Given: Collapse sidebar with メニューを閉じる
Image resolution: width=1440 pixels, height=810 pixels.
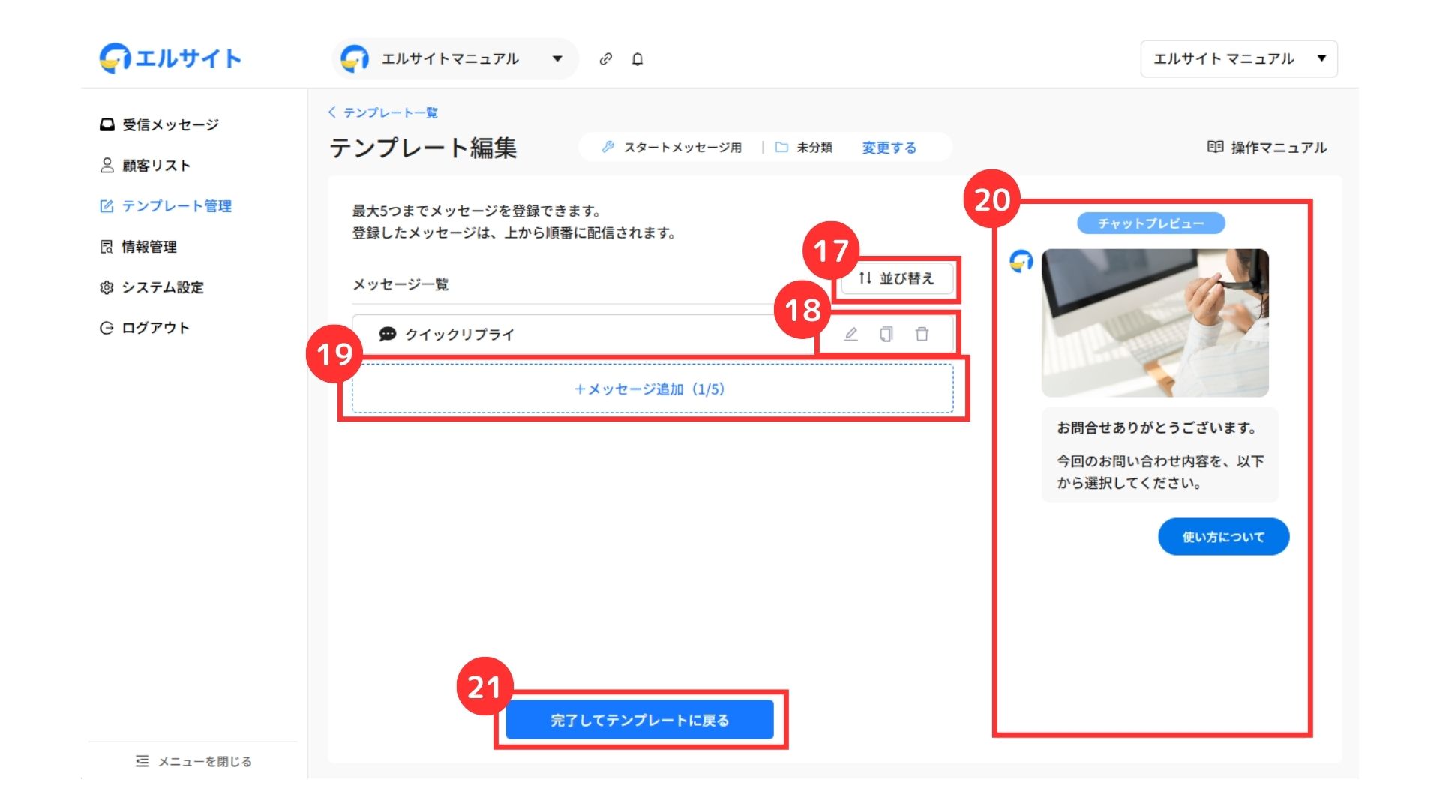Looking at the screenshot, I should [x=193, y=761].
